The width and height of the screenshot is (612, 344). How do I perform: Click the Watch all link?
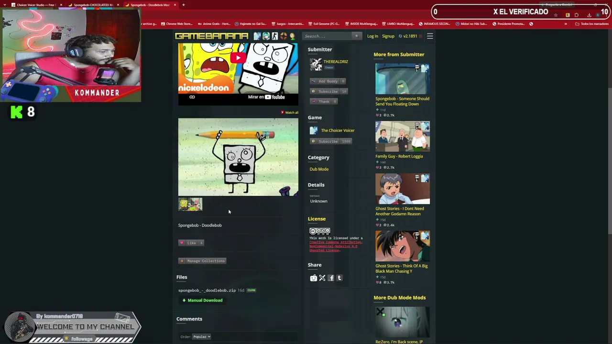coord(290,113)
